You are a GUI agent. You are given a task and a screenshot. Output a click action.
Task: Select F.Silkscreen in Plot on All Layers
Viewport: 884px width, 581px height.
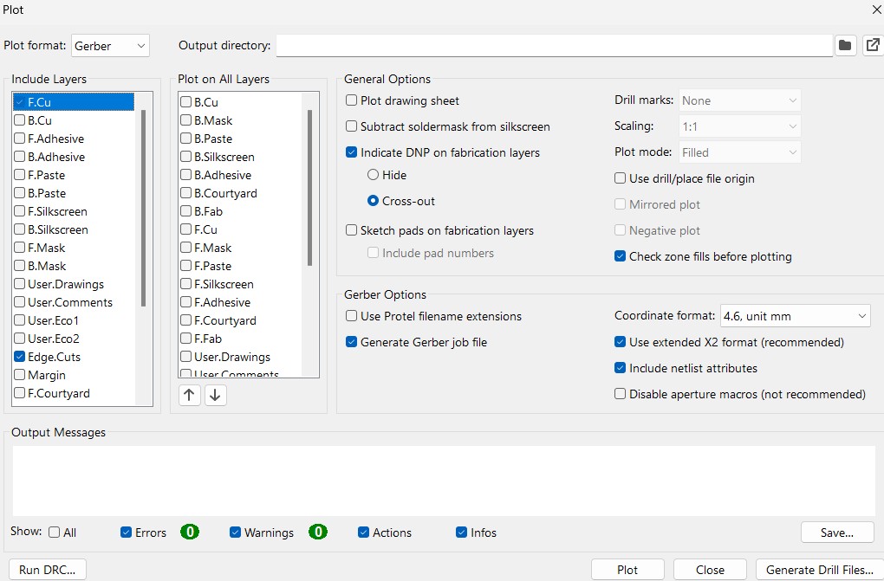(x=224, y=284)
